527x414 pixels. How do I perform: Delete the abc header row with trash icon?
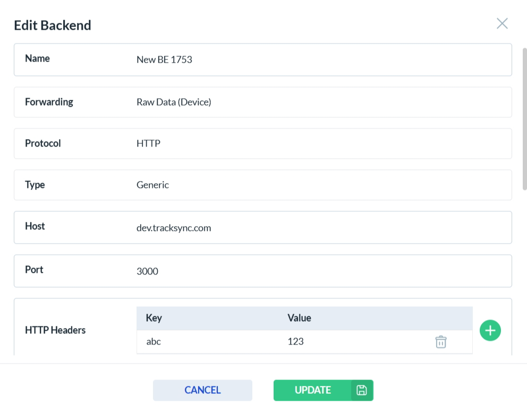pos(440,342)
